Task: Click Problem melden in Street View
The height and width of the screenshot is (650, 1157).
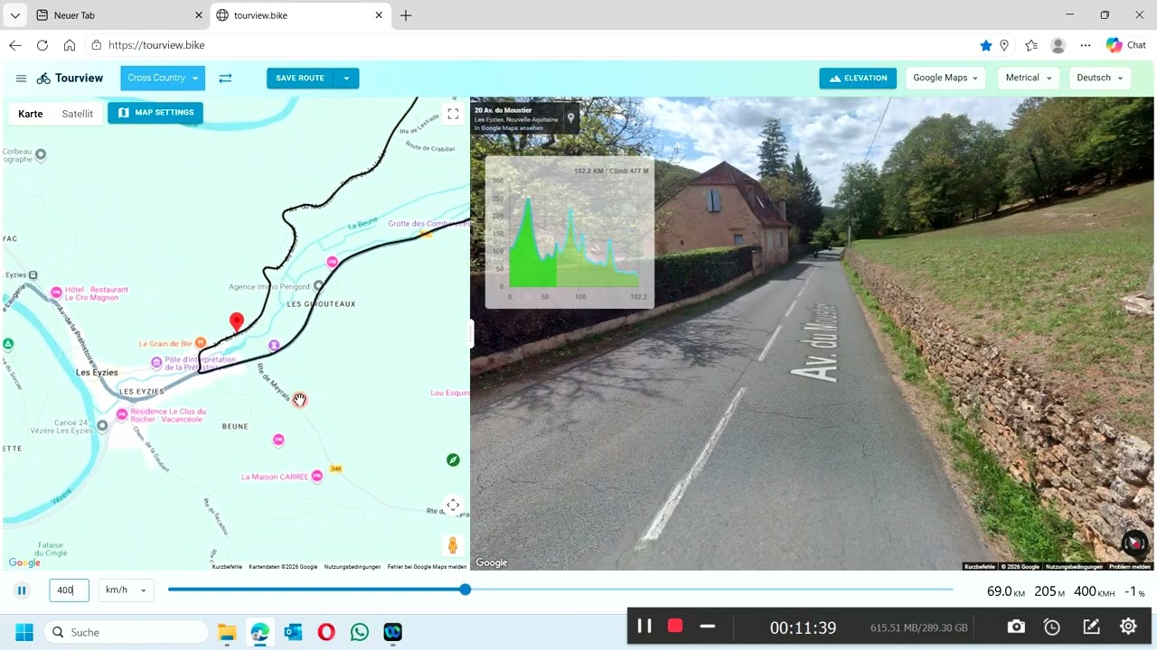Action: click(x=1130, y=567)
